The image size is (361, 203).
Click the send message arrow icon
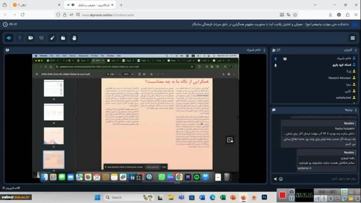click(x=275, y=179)
